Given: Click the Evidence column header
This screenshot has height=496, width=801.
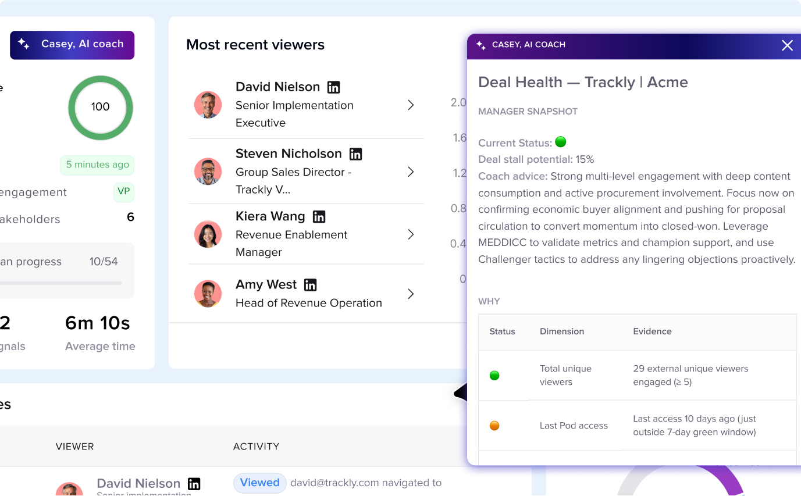Looking at the screenshot, I should click(x=652, y=331).
